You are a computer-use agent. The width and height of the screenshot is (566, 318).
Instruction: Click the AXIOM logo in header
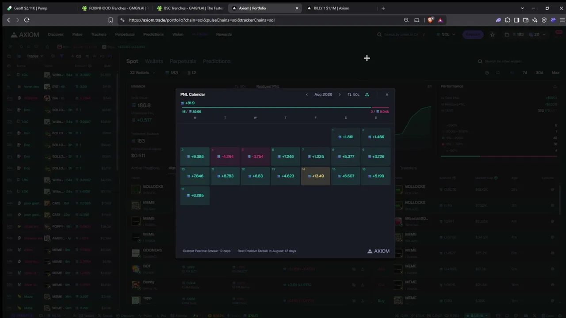25,34
